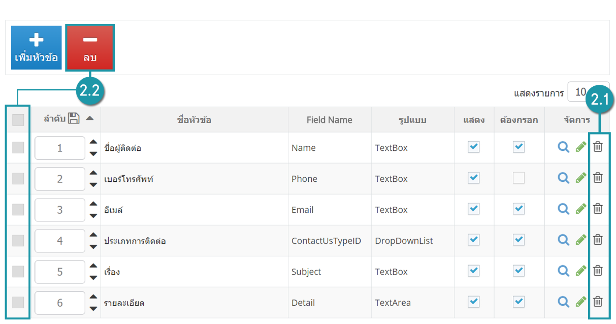Edit Phone row with pencil icon
This screenshot has width=616, height=324.
(581, 178)
